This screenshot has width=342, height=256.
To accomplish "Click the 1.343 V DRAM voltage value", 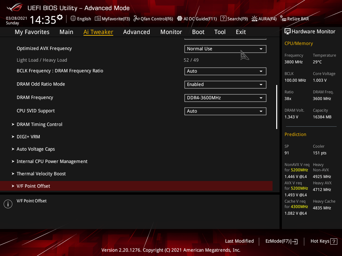I will click(x=291, y=117).
